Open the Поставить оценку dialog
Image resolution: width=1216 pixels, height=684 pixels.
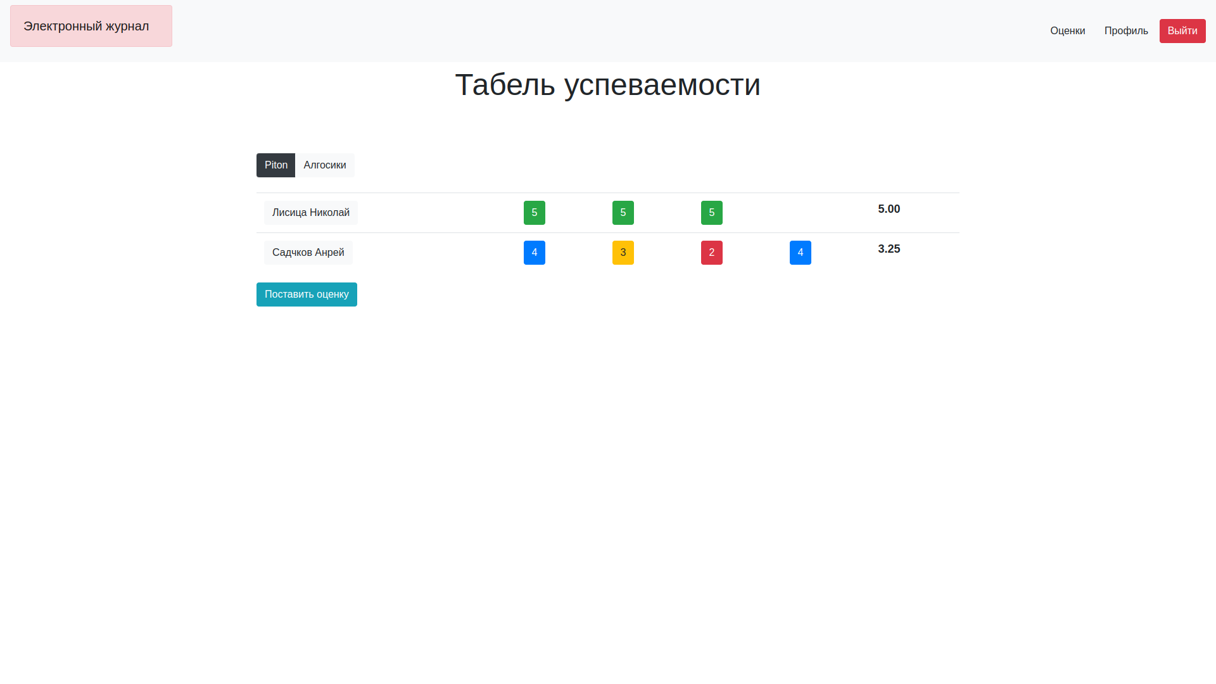pos(307,294)
